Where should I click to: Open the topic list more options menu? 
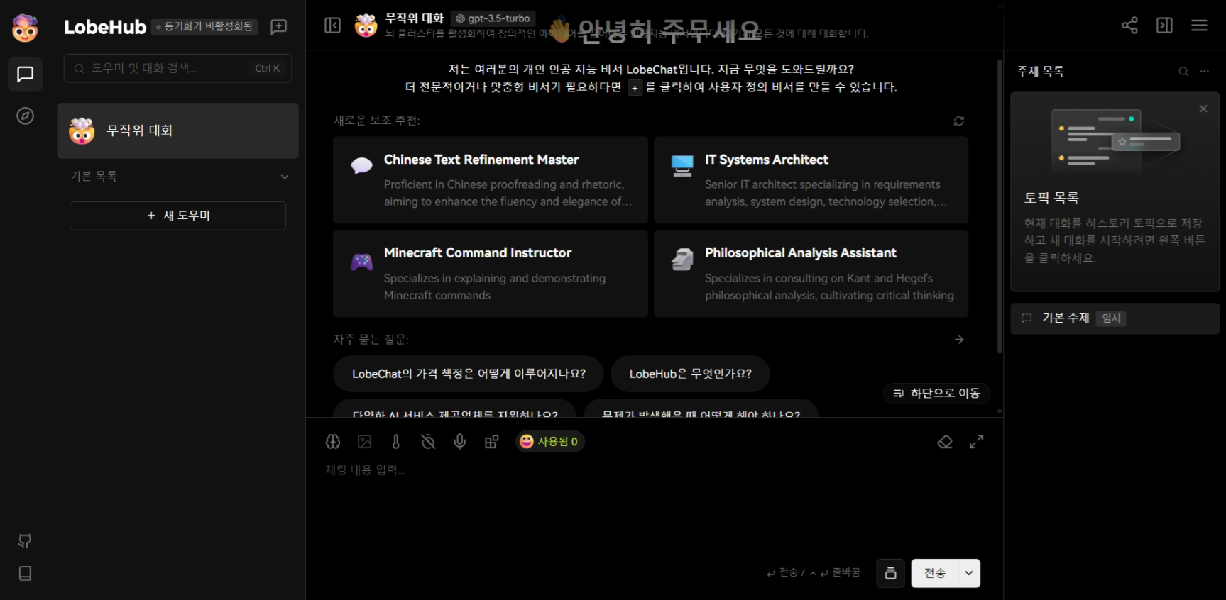1204,71
